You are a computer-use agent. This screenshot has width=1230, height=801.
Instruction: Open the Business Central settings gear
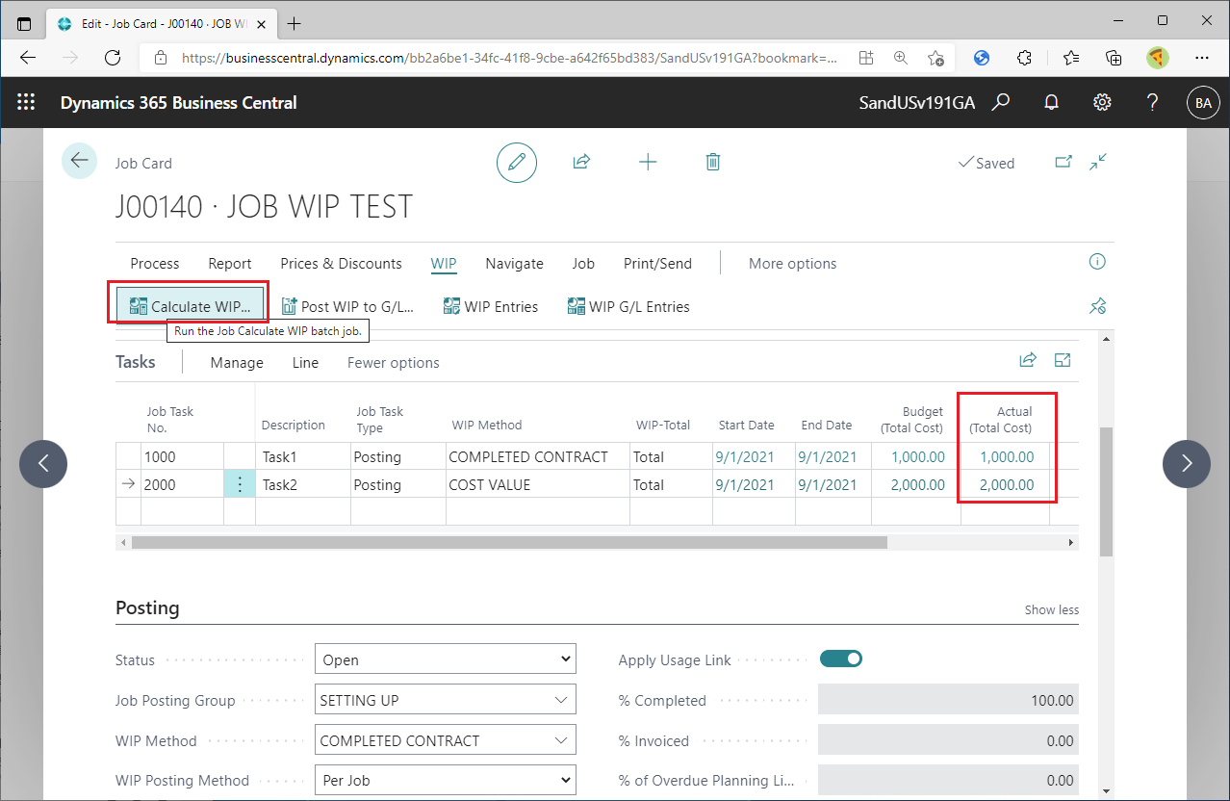pyautogui.click(x=1102, y=102)
